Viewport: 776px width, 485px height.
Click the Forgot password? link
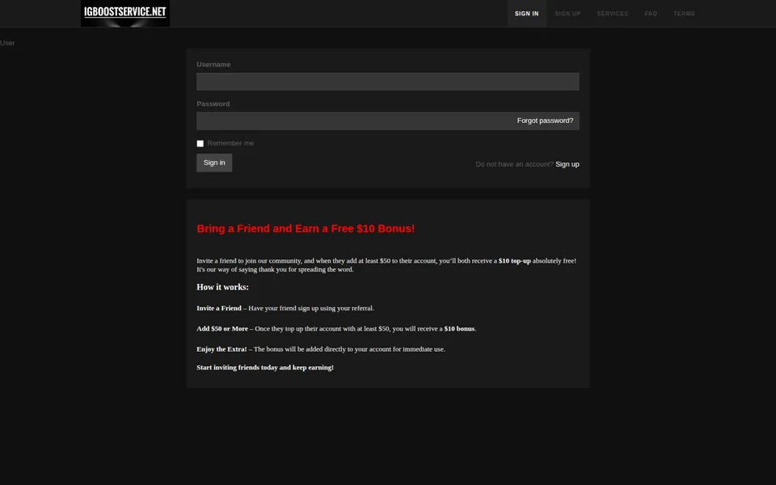pos(545,120)
